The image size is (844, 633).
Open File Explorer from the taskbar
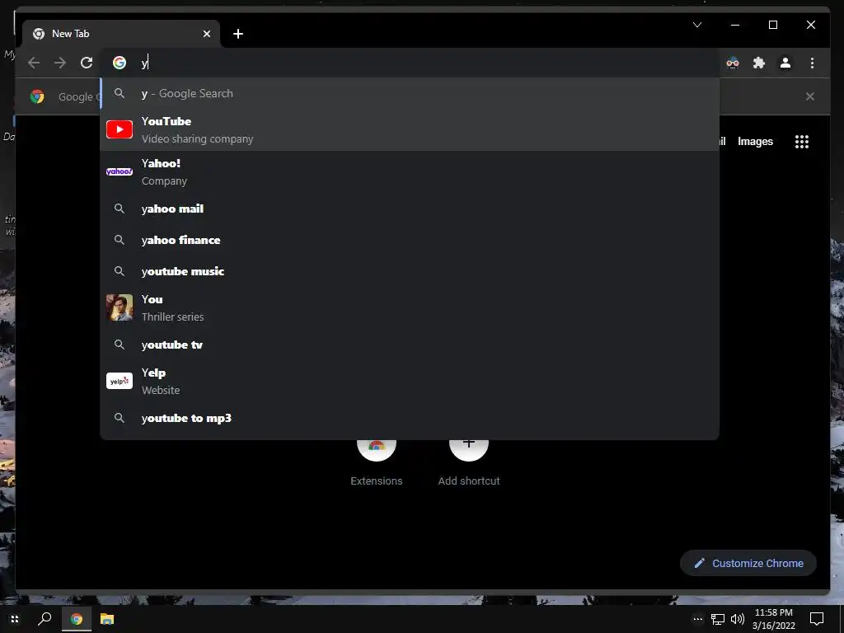click(107, 619)
